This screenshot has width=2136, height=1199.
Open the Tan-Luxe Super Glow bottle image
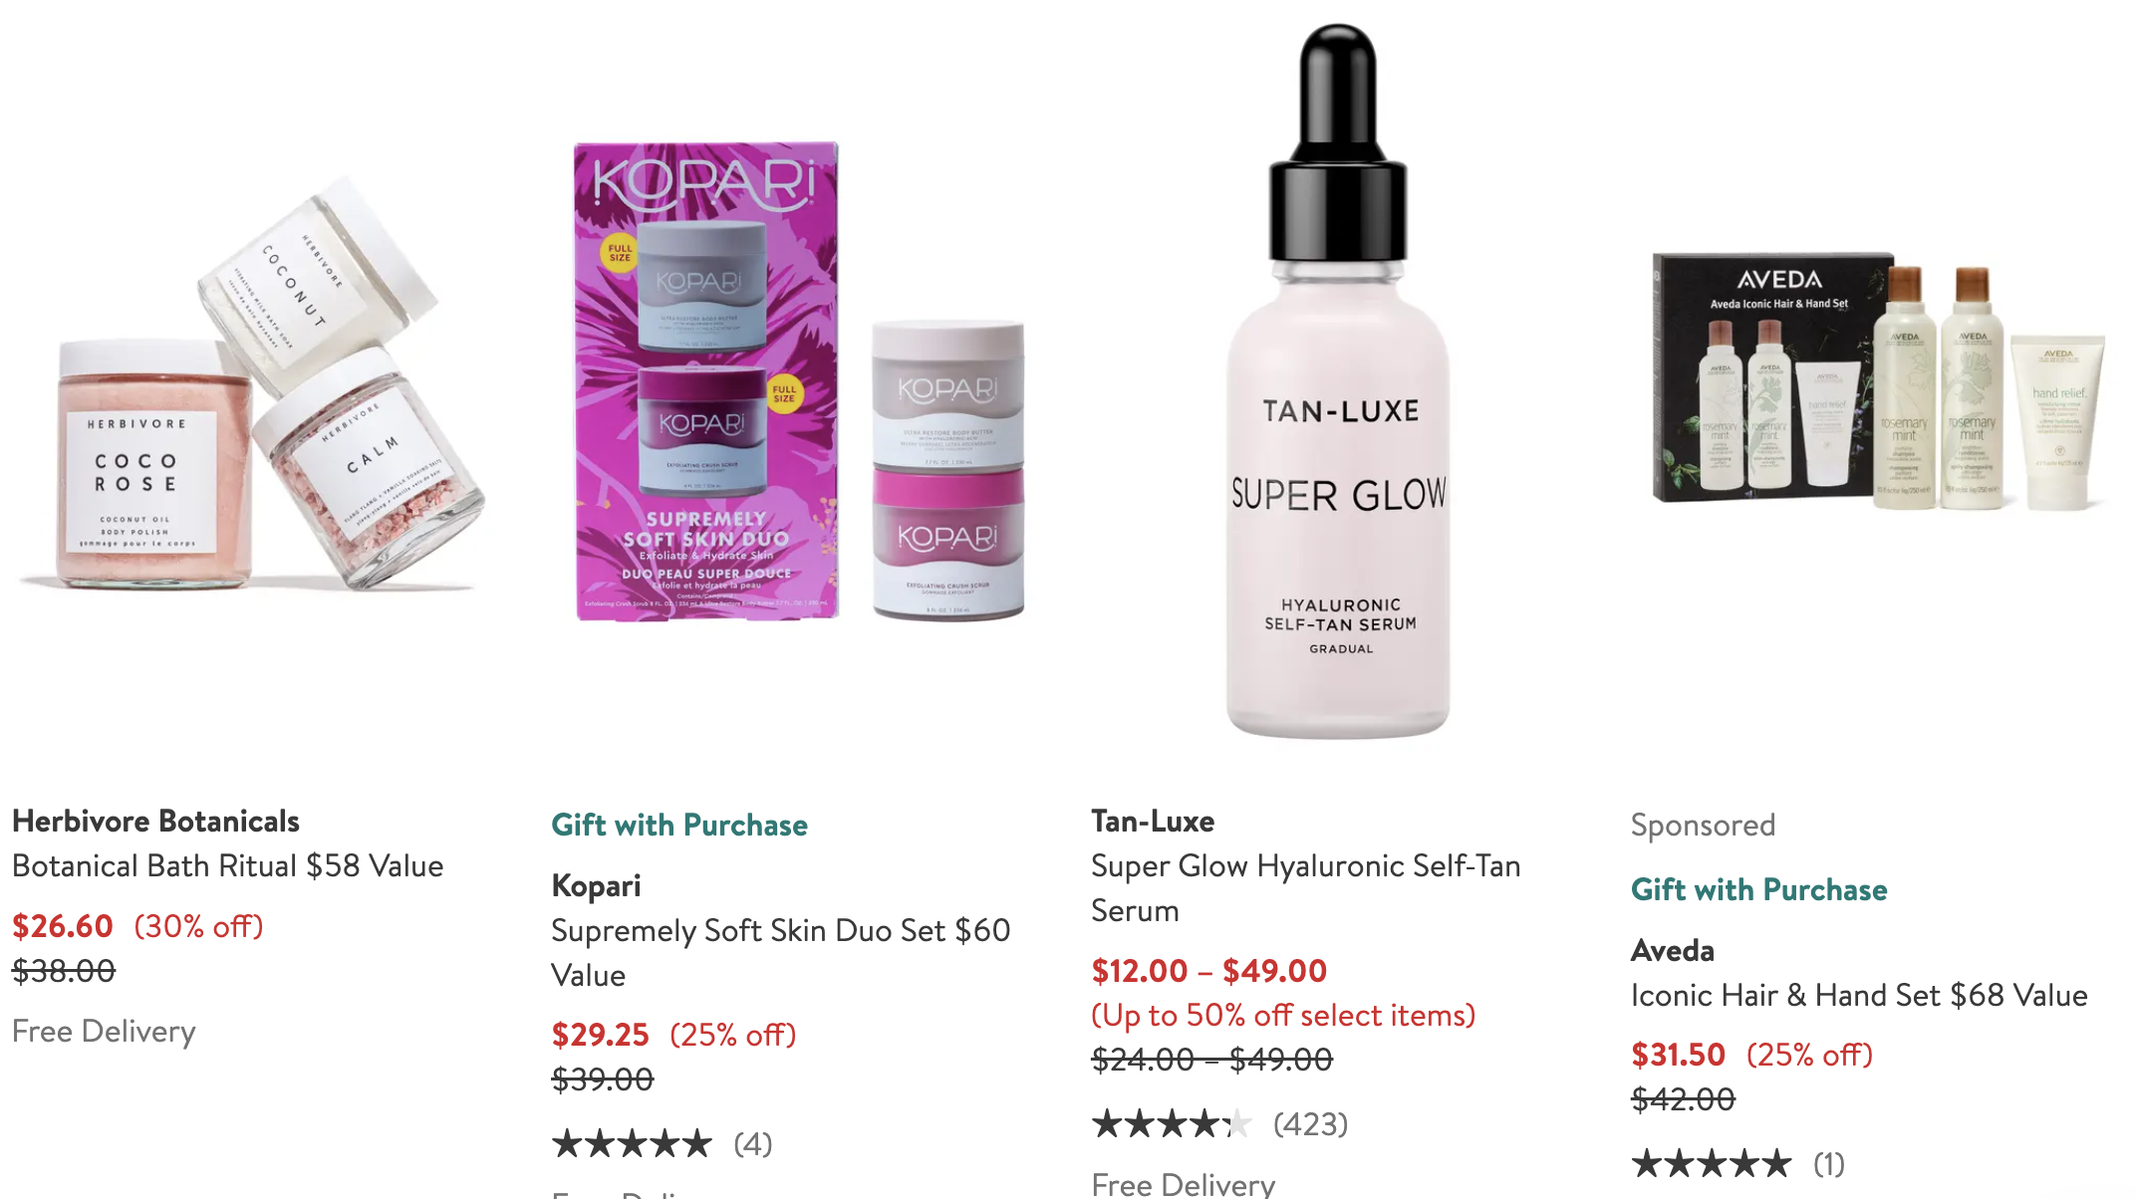point(1338,381)
